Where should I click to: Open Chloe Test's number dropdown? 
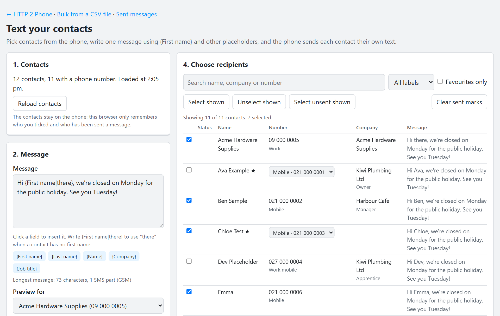tap(302, 233)
